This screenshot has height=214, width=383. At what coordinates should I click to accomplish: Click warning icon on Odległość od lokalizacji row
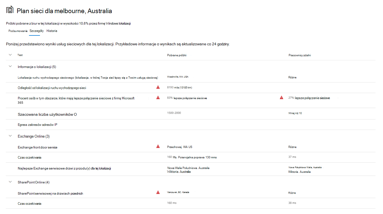click(x=158, y=87)
